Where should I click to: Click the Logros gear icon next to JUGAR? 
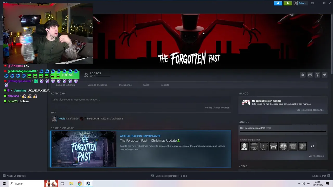click(86, 75)
